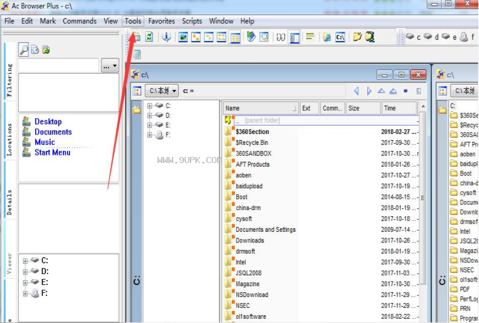Select Boot folder in right window
This screenshot has height=323, width=479.
pos(466,173)
